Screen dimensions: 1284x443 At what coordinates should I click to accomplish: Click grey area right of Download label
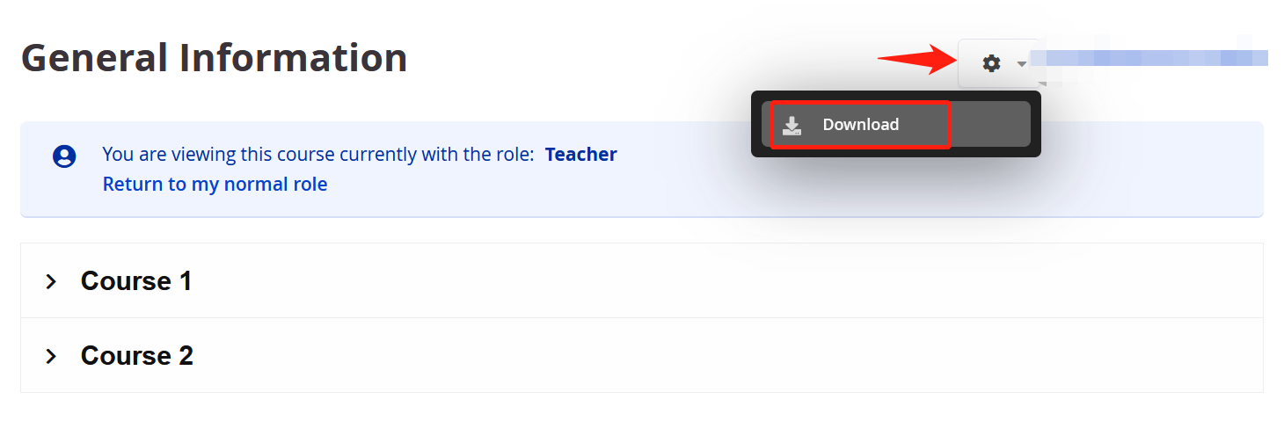click(990, 124)
